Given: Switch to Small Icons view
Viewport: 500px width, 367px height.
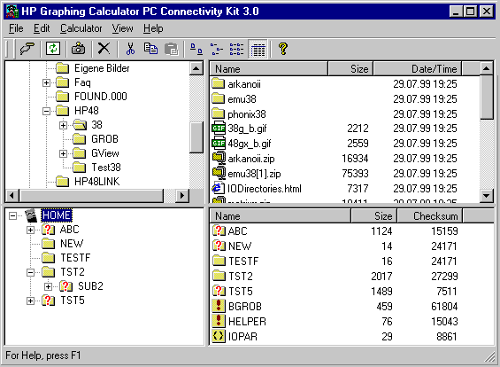Looking at the screenshot, I should (x=217, y=49).
